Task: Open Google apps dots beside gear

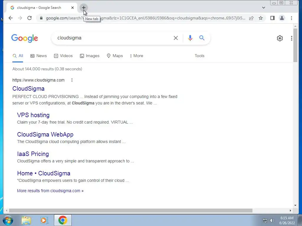Action: pyautogui.click(x=292, y=38)
